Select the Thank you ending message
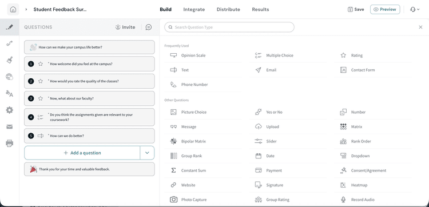429x207 pixels. click(89, 169)
